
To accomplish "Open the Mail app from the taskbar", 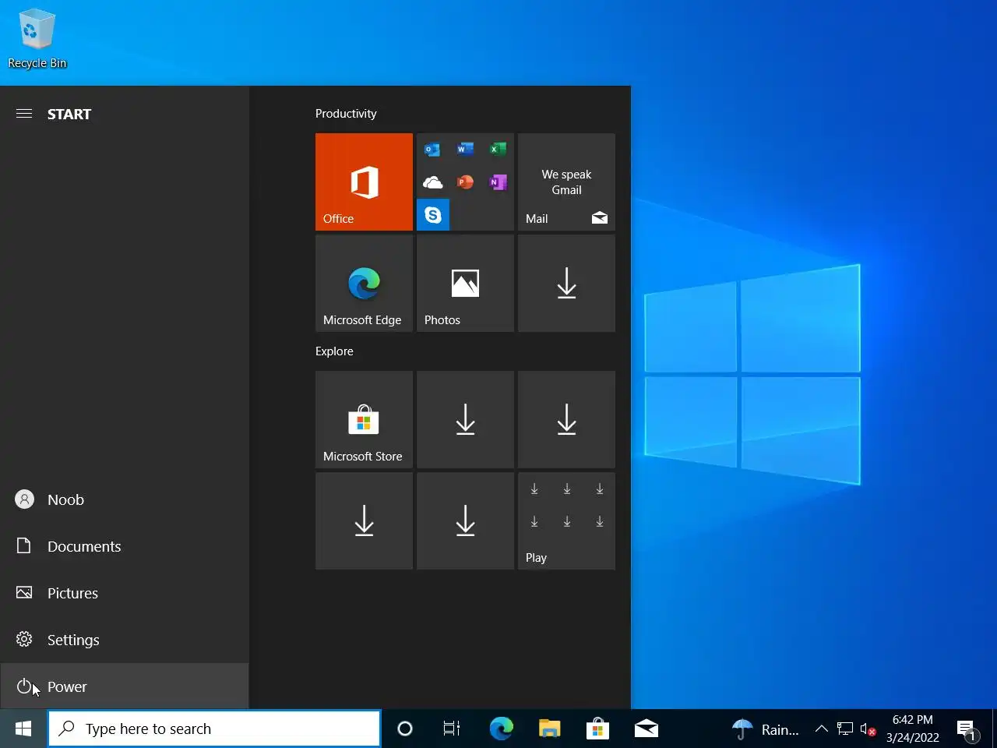I will pyautogui.click(x=646, y=729).
